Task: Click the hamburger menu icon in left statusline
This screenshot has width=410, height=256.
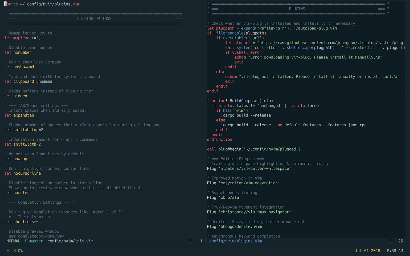Action: [191, 241]
